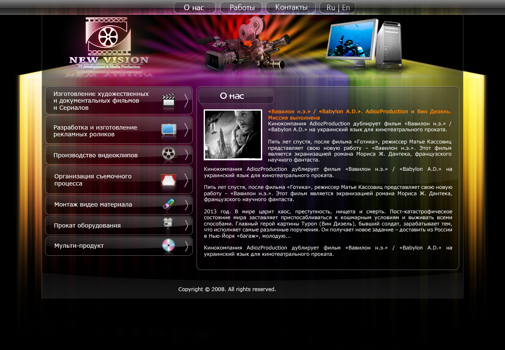The width and height of the screenshot is (505, 350).
Task: Open Мульти-продукт service
Action: [119, 246]
